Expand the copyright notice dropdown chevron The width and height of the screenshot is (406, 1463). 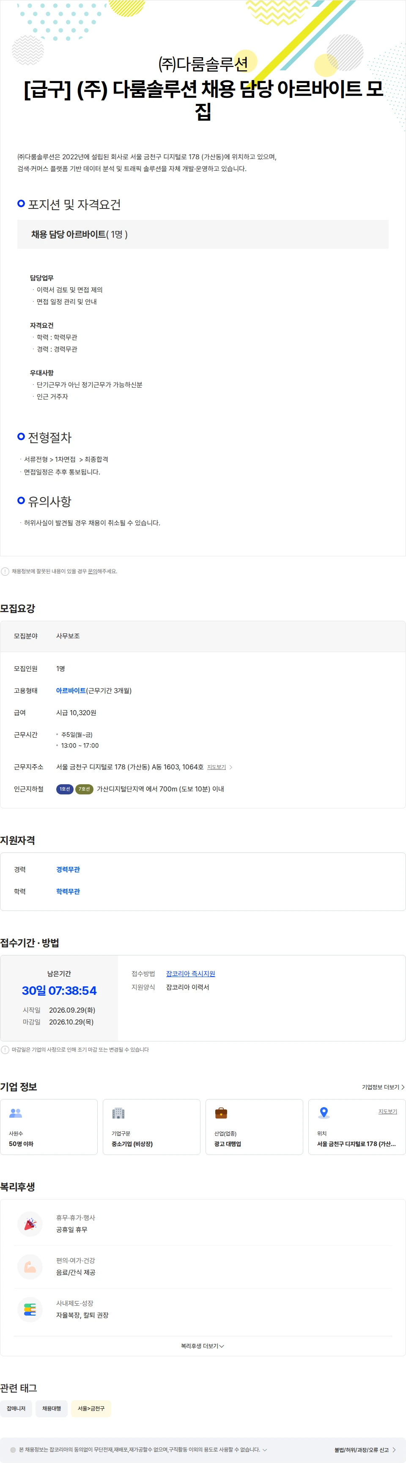coord(265,1449)
